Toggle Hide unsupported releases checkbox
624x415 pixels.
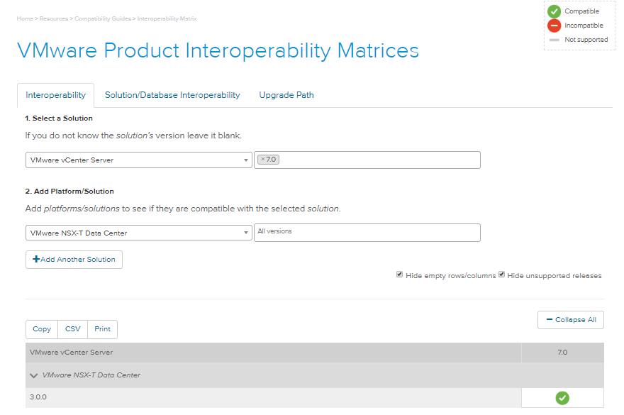[501, 275]
